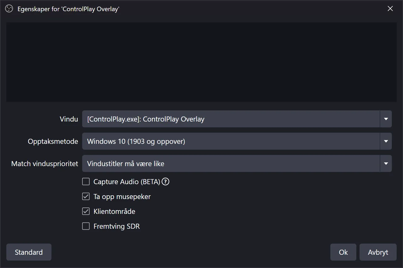The width and height of the screenshot is (403, 268).
Task: Click the 'Match vindusprioritet' field label
Action: pyautogui.click(x=45, y=164)
